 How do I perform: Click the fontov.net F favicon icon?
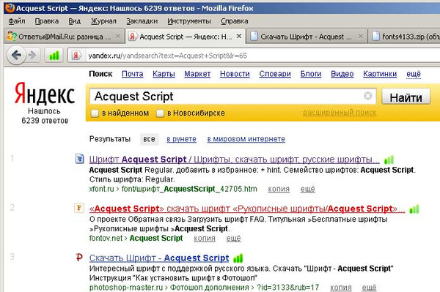(79, 208)
